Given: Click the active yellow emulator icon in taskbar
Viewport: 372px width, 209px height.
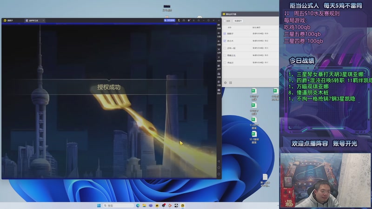Looking at the screenshot, I should pyautogui.click(x=183, y=205).
